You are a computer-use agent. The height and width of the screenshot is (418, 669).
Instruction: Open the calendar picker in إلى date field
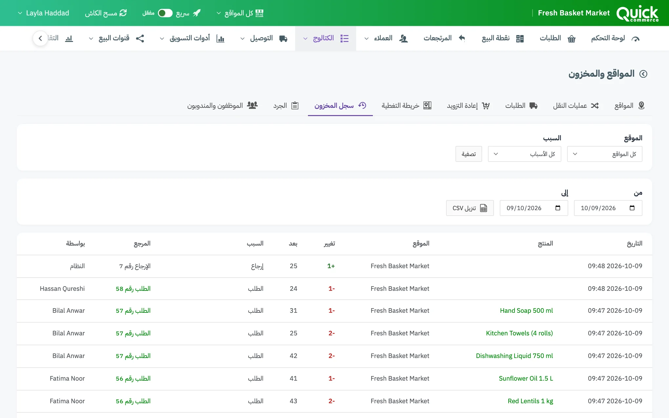[x=558, y=208]
